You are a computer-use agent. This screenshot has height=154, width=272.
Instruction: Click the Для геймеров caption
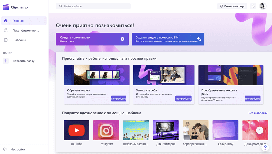point(166,144)
